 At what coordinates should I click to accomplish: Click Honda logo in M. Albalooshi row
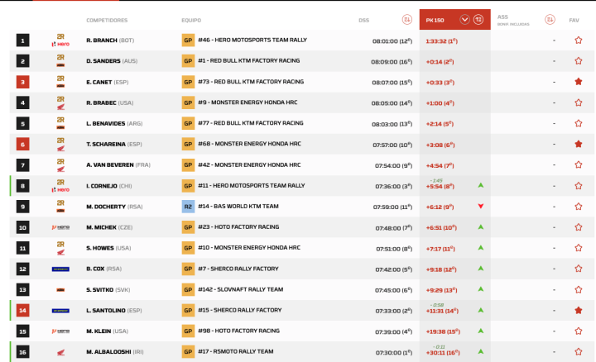[x=60, y=353]
